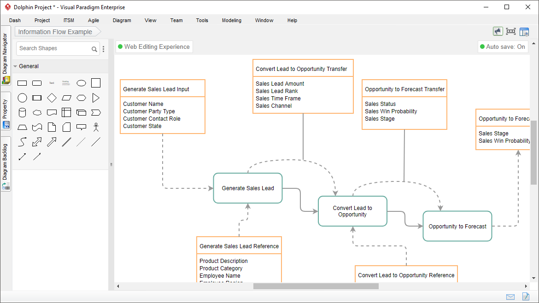Viewport: 539px width, 303px height.
Task: Open the Diagram menu
Action: click(x=122, y=20)
